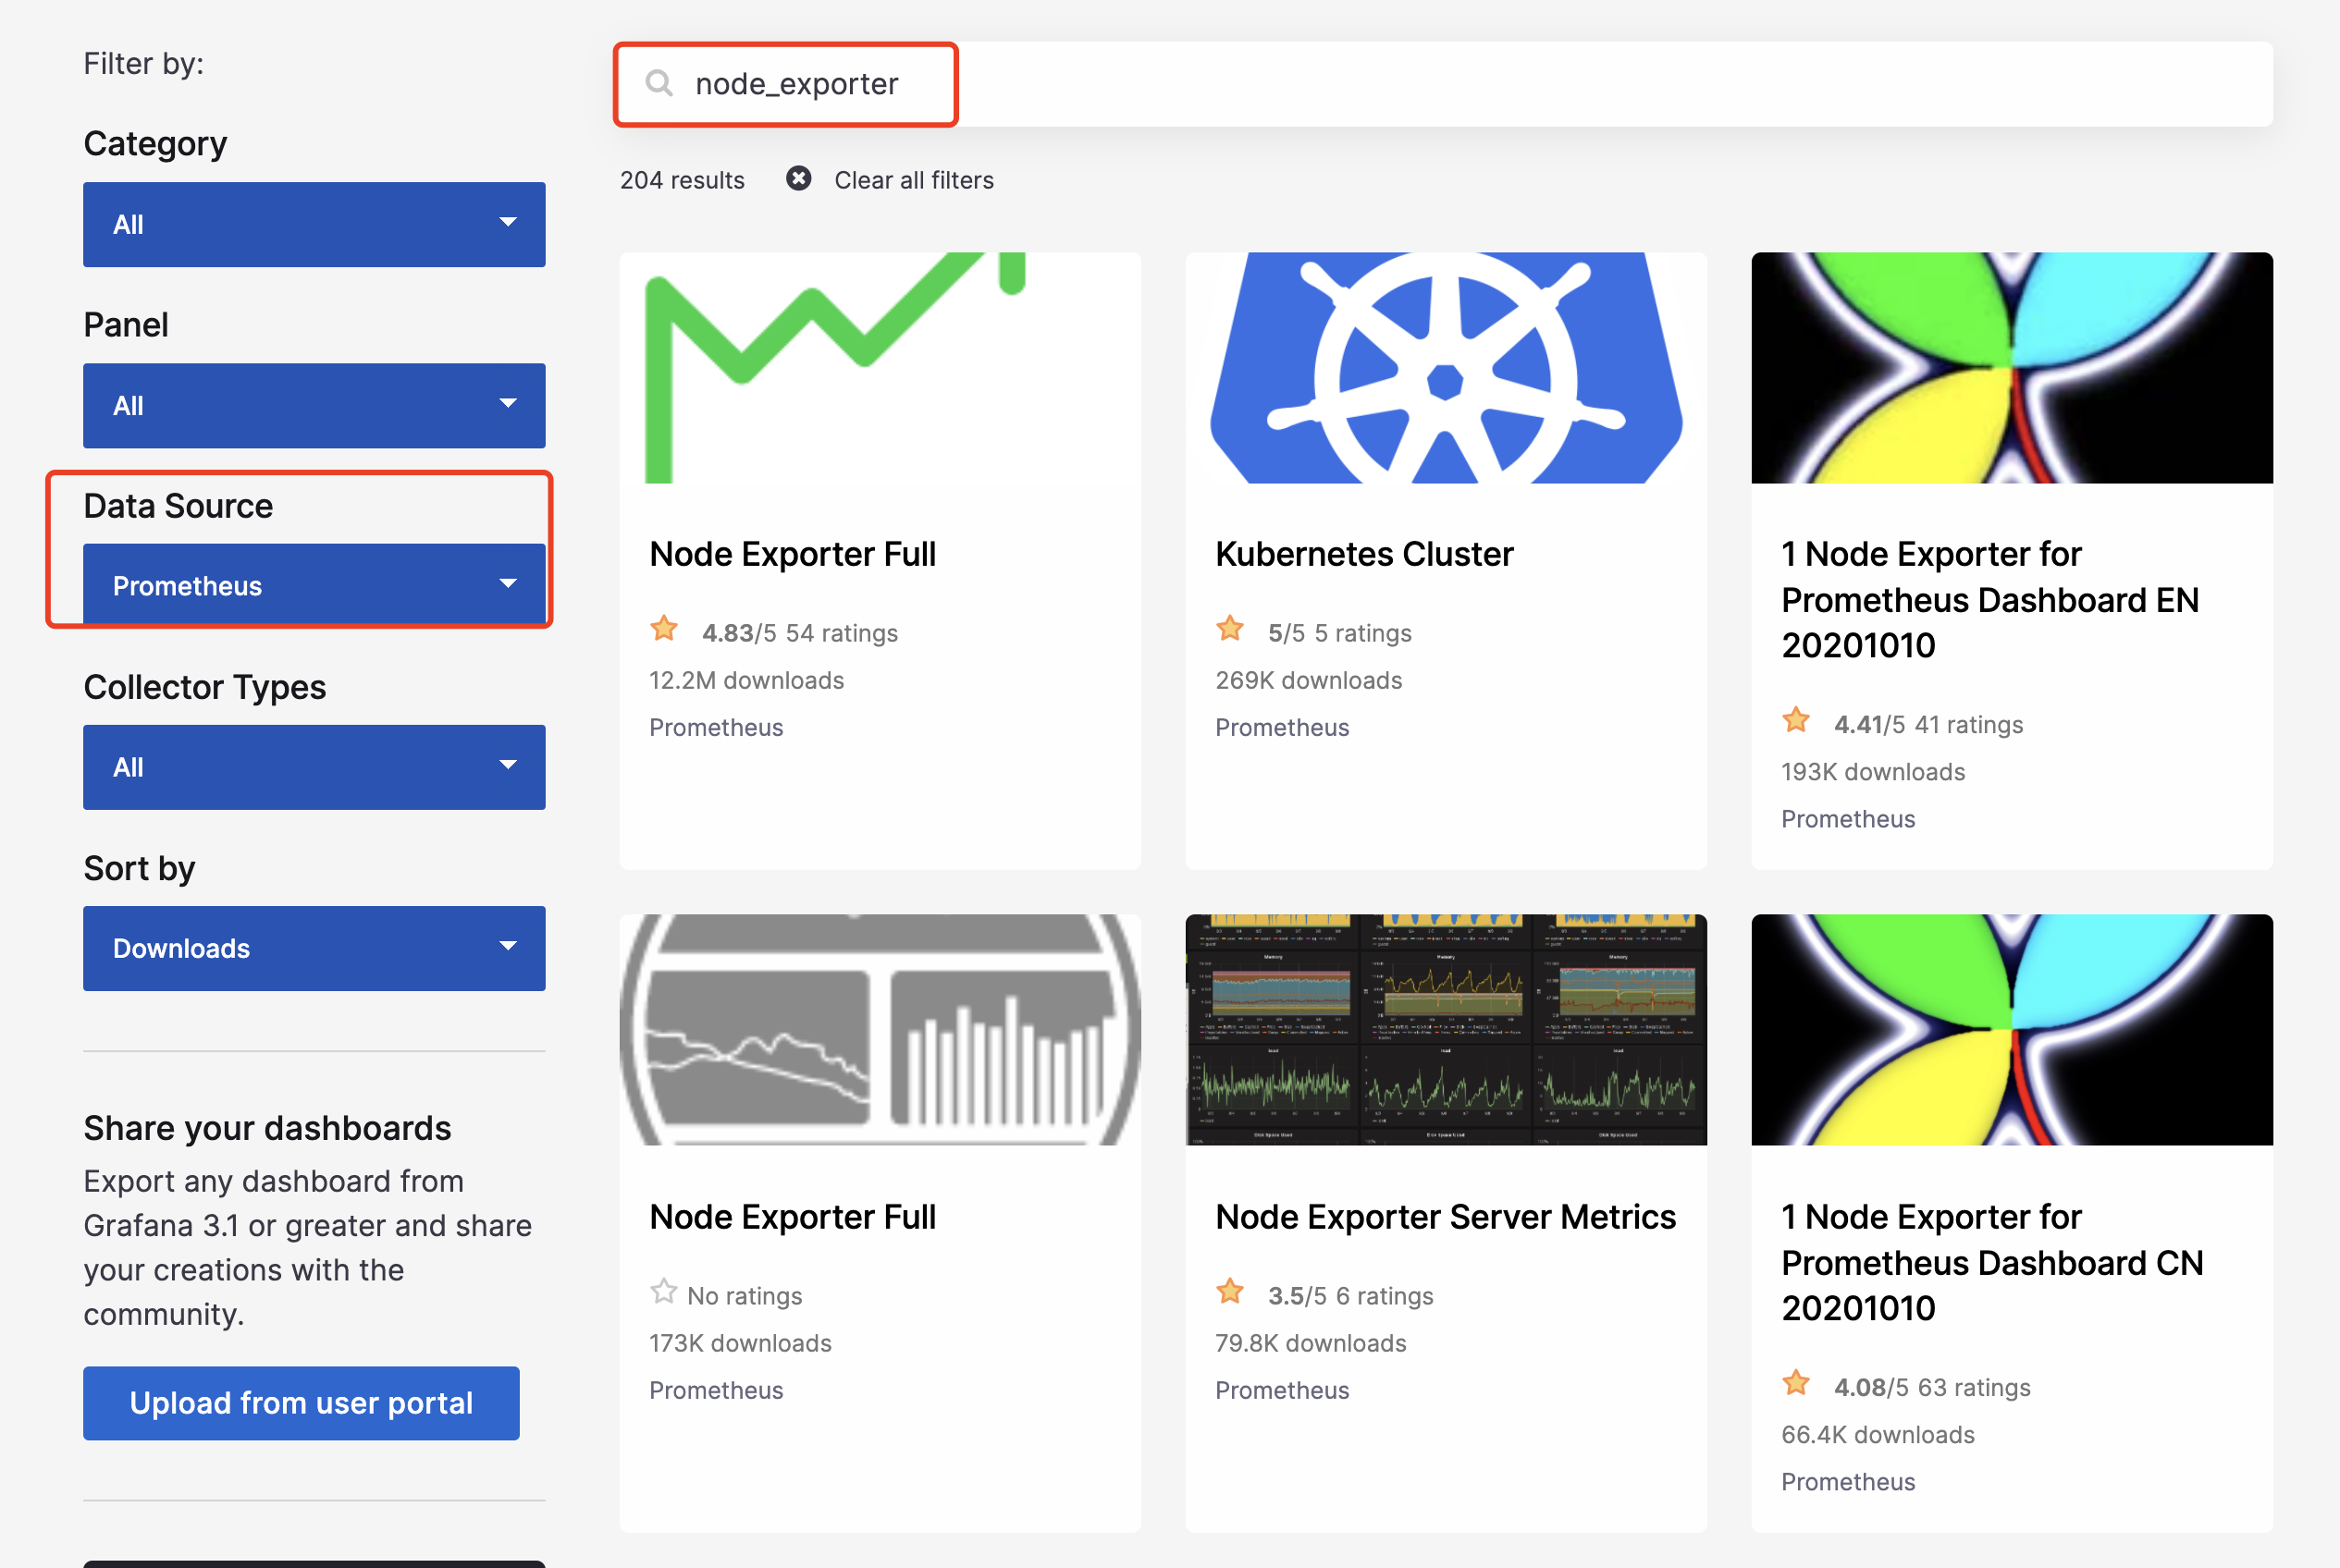Click the 12.2M downloads text

coord(746,680)
